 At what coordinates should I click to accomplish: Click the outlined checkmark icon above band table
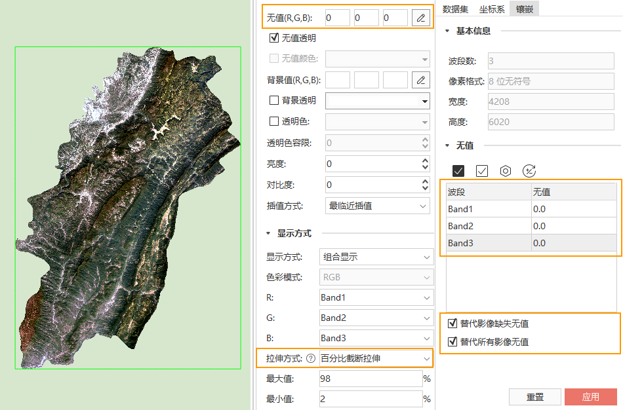point(482,171)
